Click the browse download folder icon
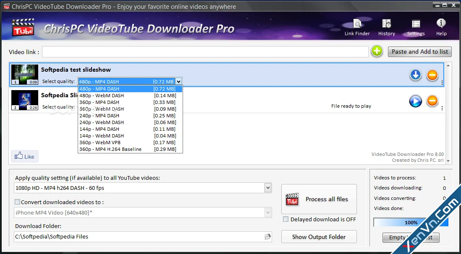 pos(267,237)
